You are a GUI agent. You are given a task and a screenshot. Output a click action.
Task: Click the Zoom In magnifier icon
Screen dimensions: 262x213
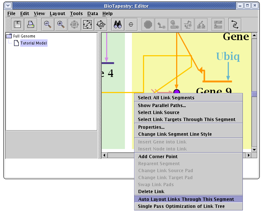61,25
